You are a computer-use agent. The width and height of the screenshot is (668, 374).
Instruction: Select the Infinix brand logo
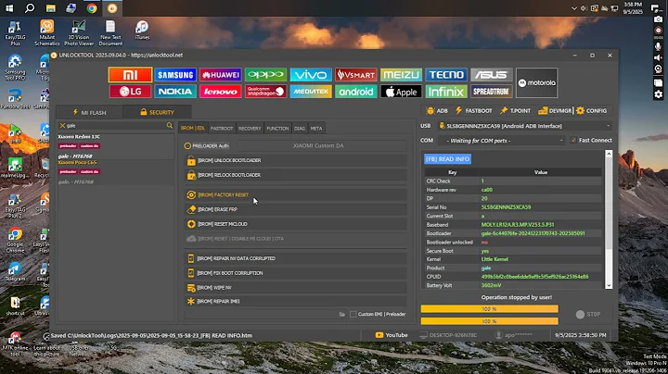tap(446, 92)
